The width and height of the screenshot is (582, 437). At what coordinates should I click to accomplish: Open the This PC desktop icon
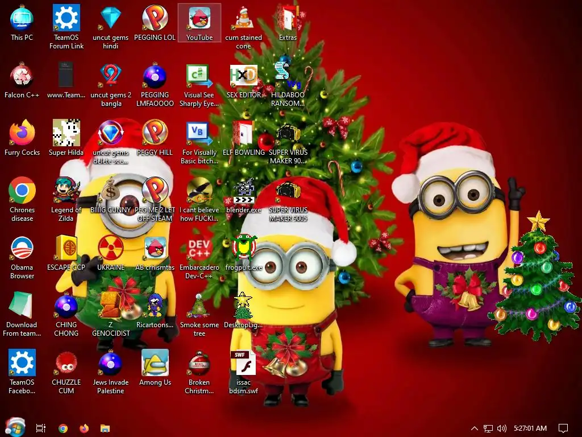tap(22, 22)
